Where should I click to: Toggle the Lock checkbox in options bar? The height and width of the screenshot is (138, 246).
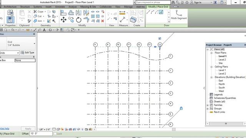tap(55, 134)
